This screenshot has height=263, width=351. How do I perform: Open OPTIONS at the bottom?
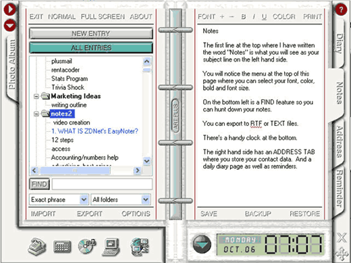pyautogui.click(x=136, y=214)
